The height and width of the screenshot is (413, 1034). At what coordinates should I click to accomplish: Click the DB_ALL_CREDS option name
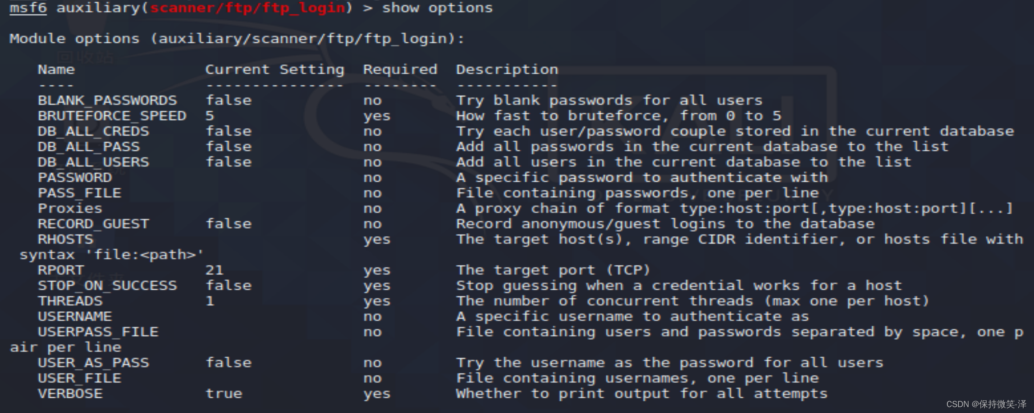(x=93, y=131)
